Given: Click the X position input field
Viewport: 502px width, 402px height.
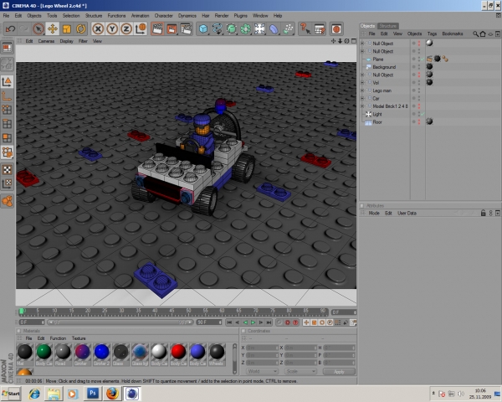Looking at the screenshot, I should [x=262, y=348].
